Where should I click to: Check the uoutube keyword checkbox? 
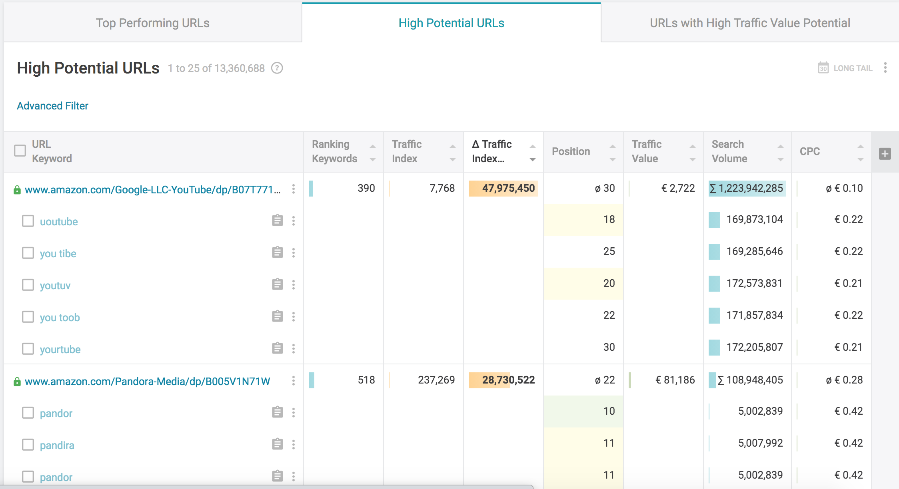click(28, 221)
